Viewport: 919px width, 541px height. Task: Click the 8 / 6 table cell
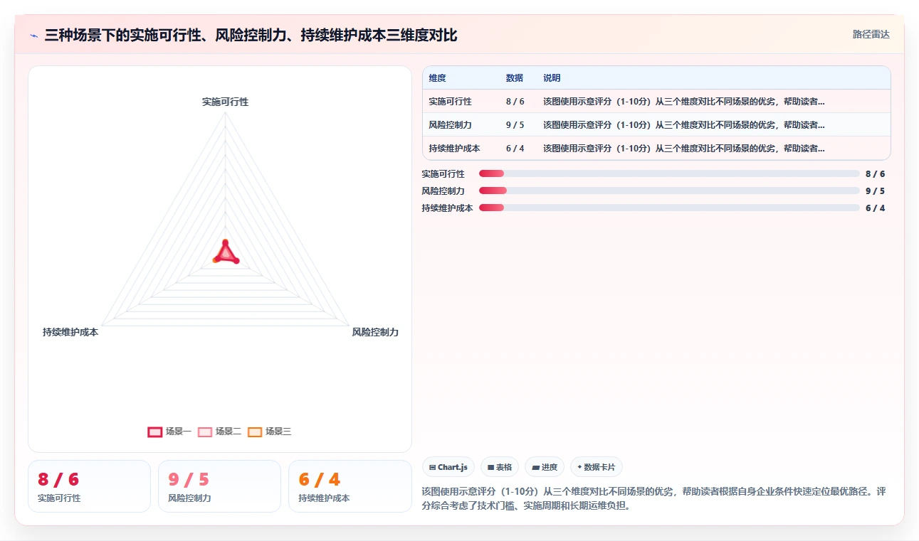coord(515,102)
